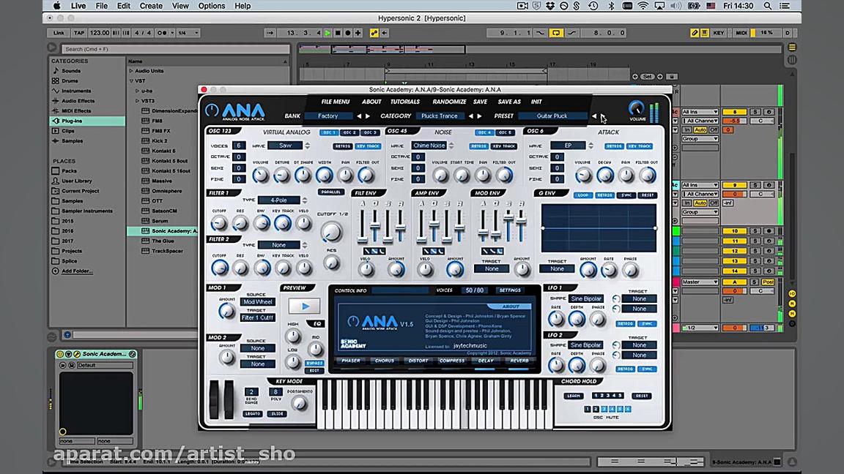
Task: Toggle the Legato key mode
Action: coord(252,414)
